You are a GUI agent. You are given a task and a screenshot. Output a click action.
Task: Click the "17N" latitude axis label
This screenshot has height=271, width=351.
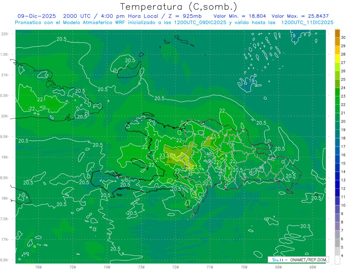5,239
